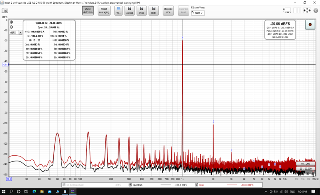The height and width of the screenshot is (195, 320).
Task: Click the Calibrate level button
Action: (x=183, y=11)
